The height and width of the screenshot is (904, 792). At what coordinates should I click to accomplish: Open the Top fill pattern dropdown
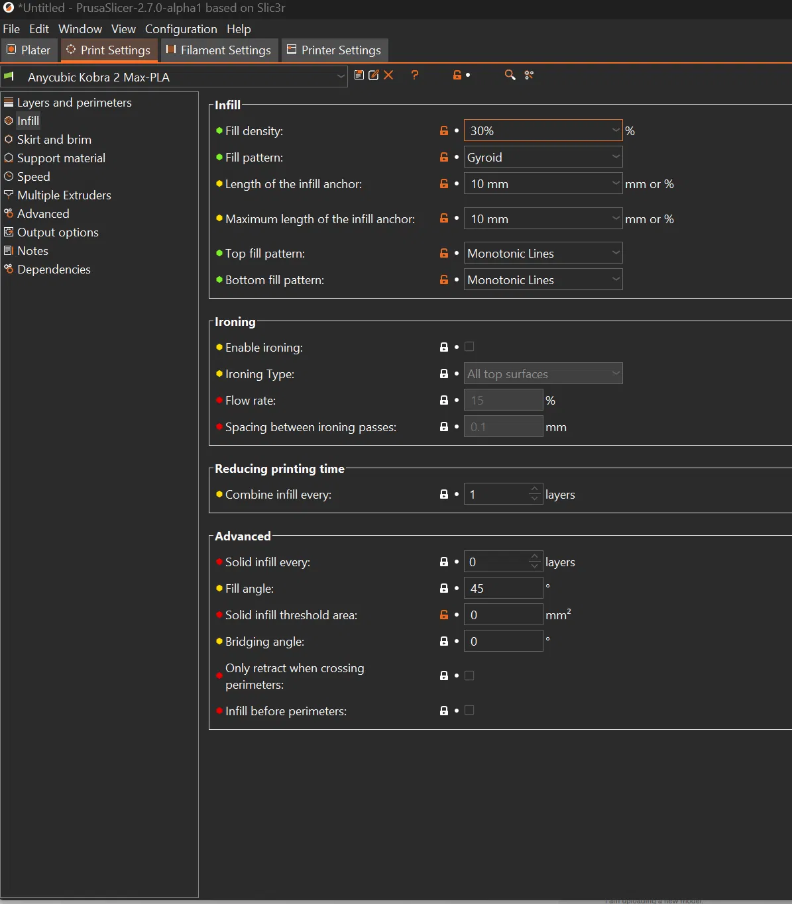click(543, 253)
